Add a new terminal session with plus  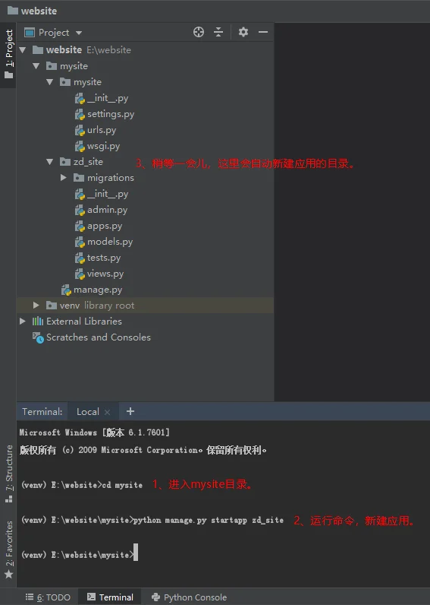[x=130, y=411]
